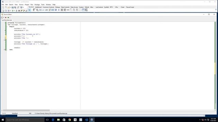Open Microsoft Edge from taskbar
This screenshot has height=122, width=218.
(53, 120)
